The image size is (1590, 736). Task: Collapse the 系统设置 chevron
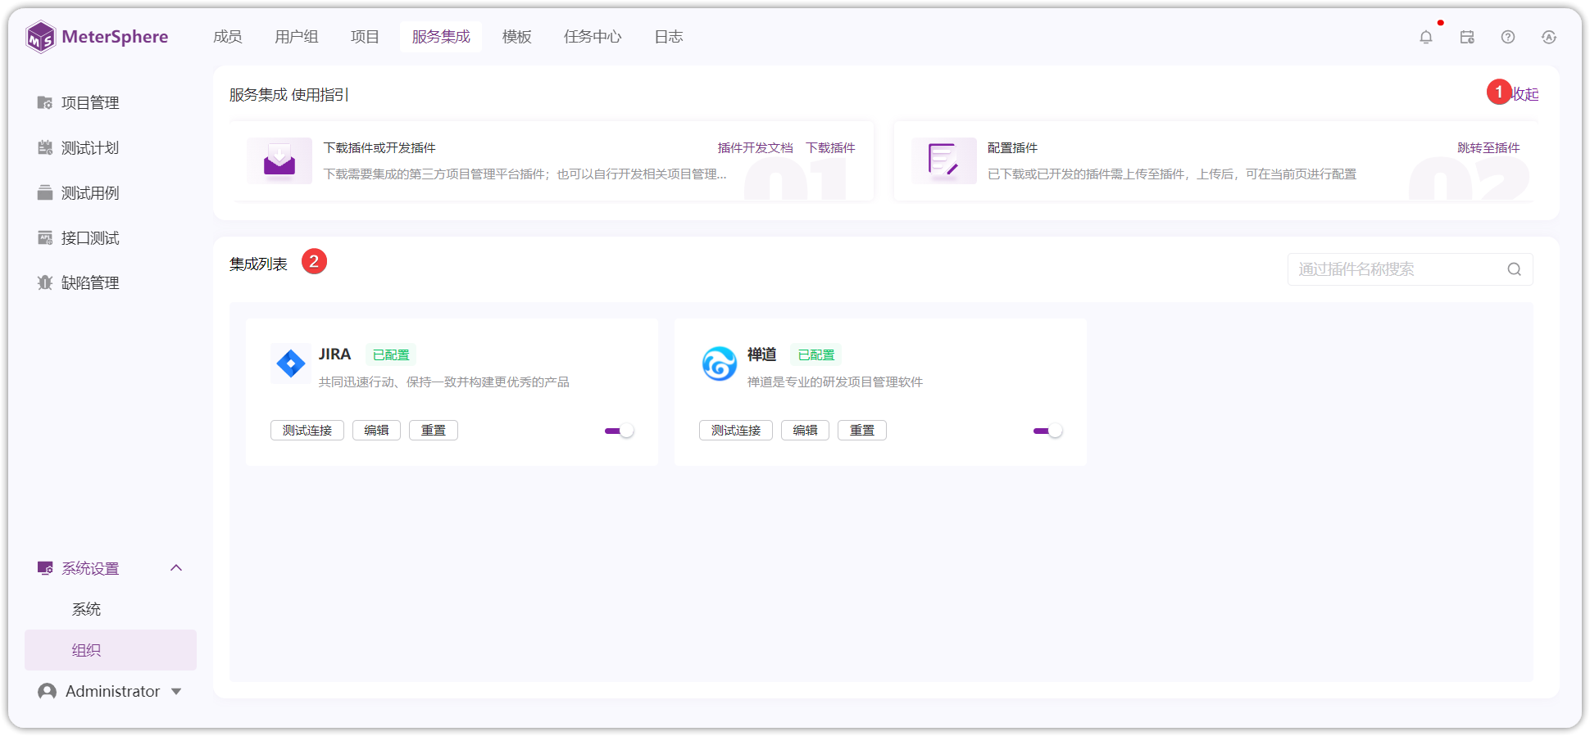coord(176,568)
